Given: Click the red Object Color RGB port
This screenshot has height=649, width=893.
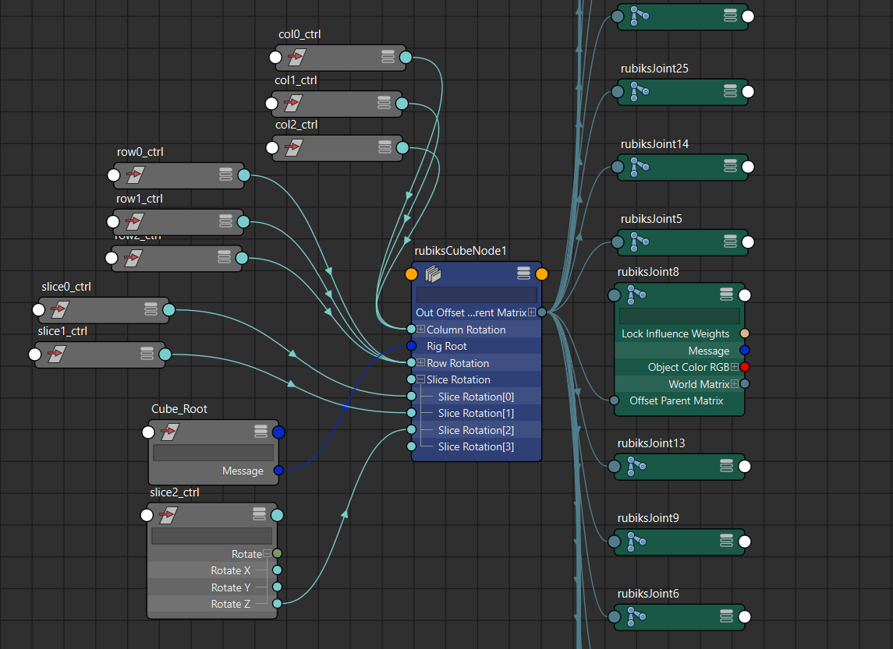Looking at the screenshot, I should click(744, 367).
